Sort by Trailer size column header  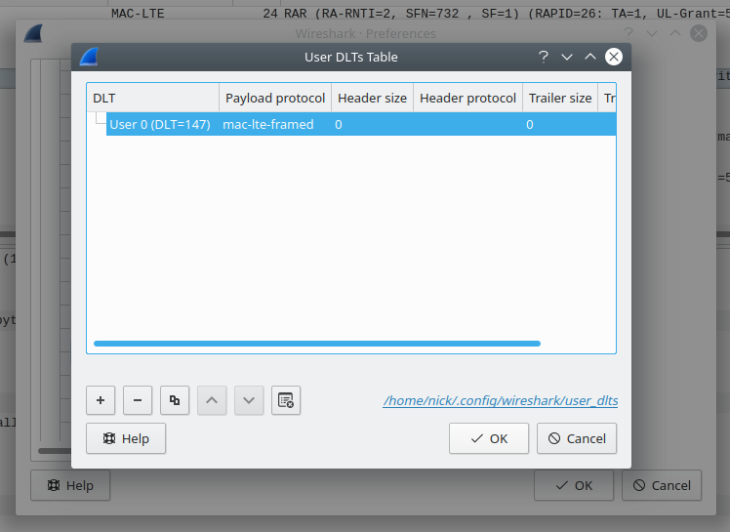tap(560, 98)
